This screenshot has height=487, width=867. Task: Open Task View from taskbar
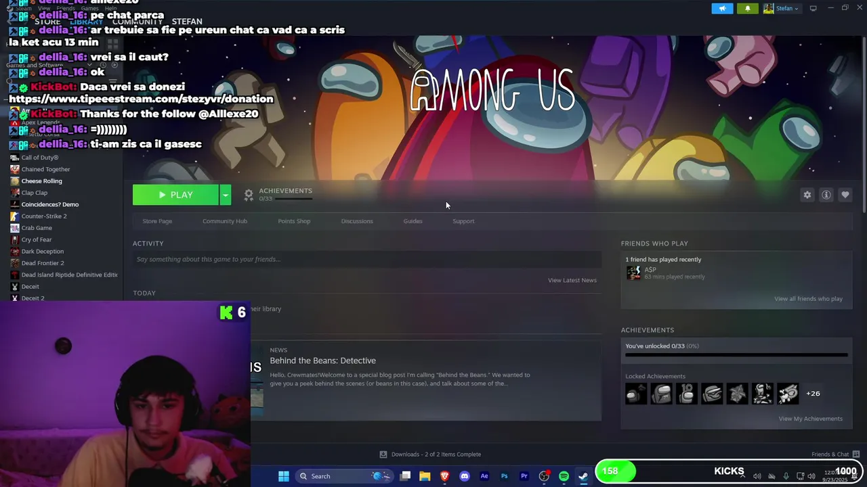(x=405, y=476)
